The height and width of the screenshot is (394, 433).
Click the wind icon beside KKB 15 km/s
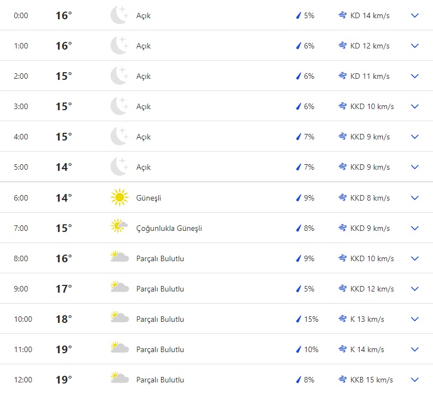(x=343, y=380)
